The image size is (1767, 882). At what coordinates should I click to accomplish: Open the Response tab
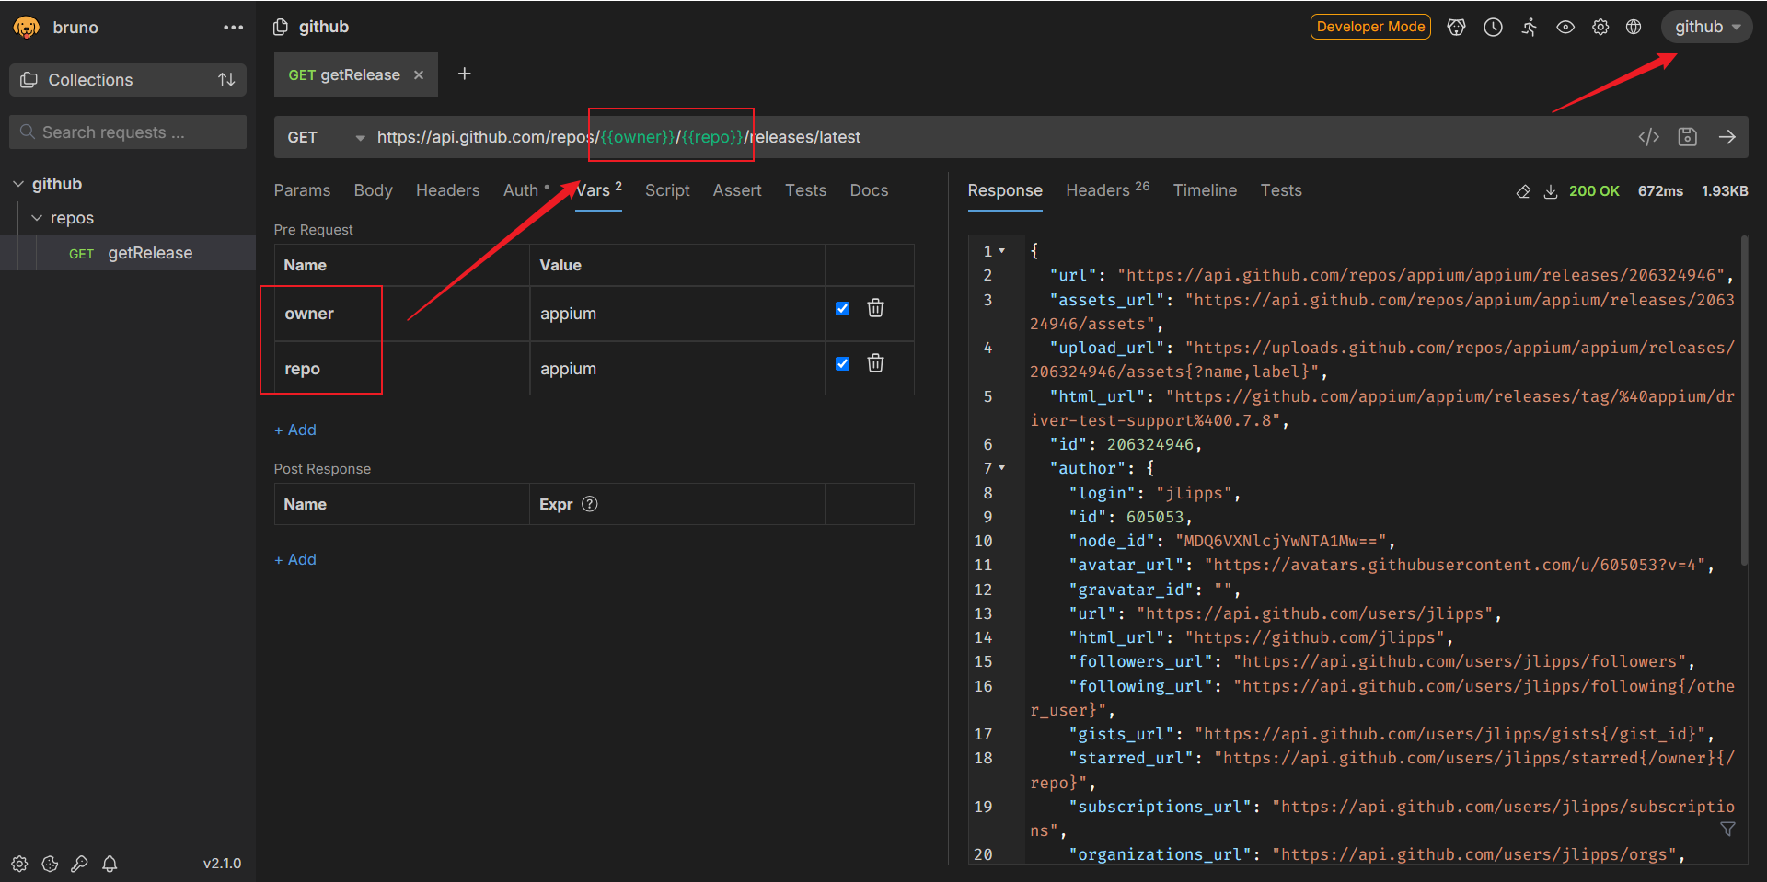[1005, 190]
